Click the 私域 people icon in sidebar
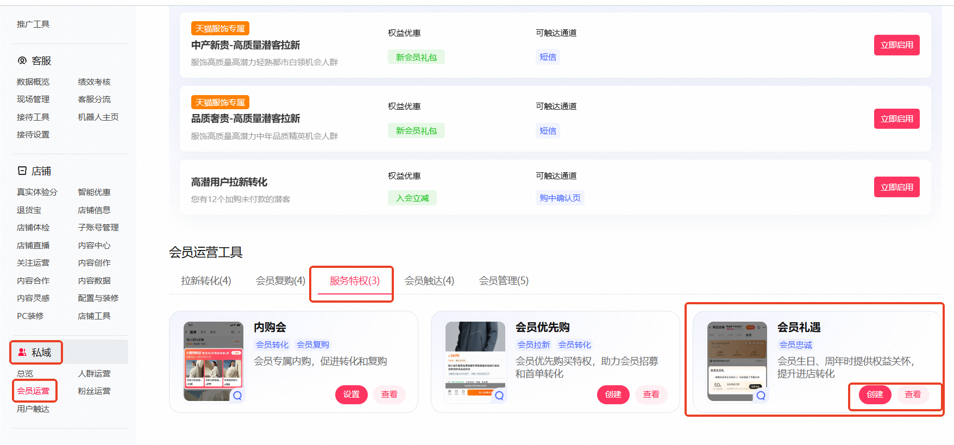954x445 pixels. click(x=22, y=352)
